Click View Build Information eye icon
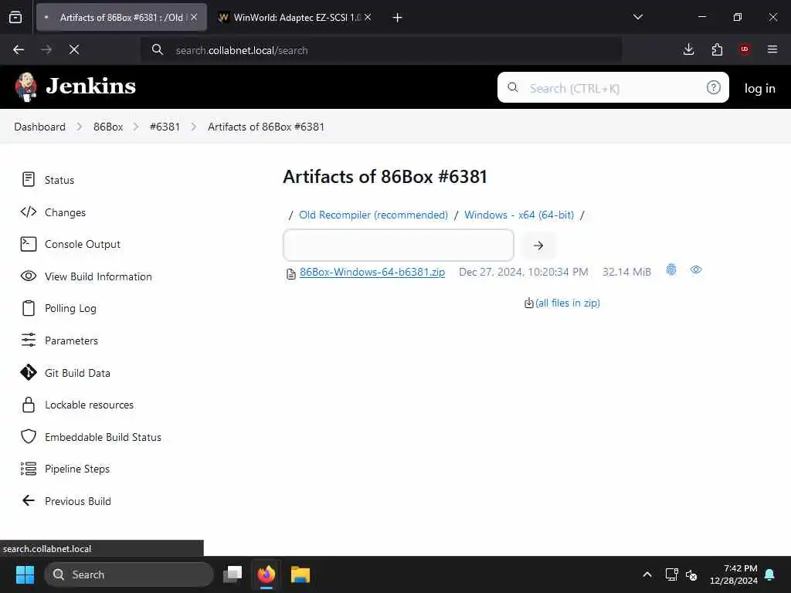Image resolution: width=791 pixels, height=593 pixels. pos(29,276)
